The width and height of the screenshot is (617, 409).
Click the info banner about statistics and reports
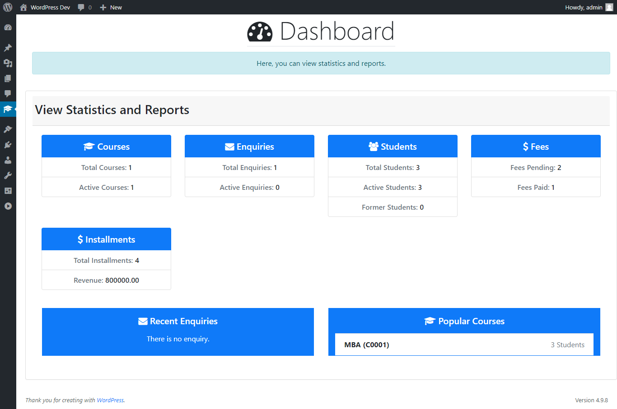321,63
